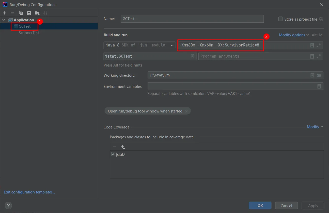Click the jstat.* text in coverage list

tap(121, 154)
